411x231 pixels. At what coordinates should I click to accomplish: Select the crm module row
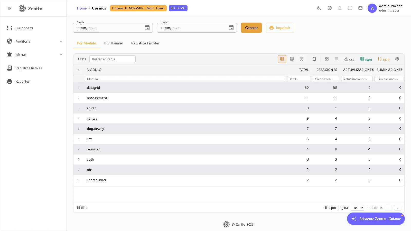coord(239,139)
